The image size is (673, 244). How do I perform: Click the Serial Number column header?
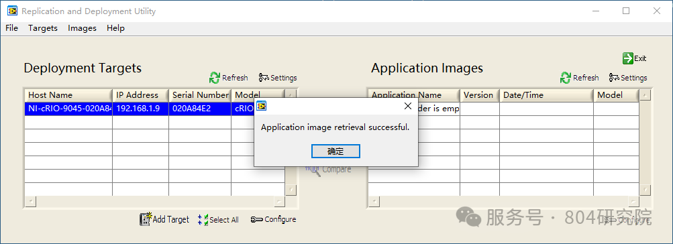click(x=200, y=95)
